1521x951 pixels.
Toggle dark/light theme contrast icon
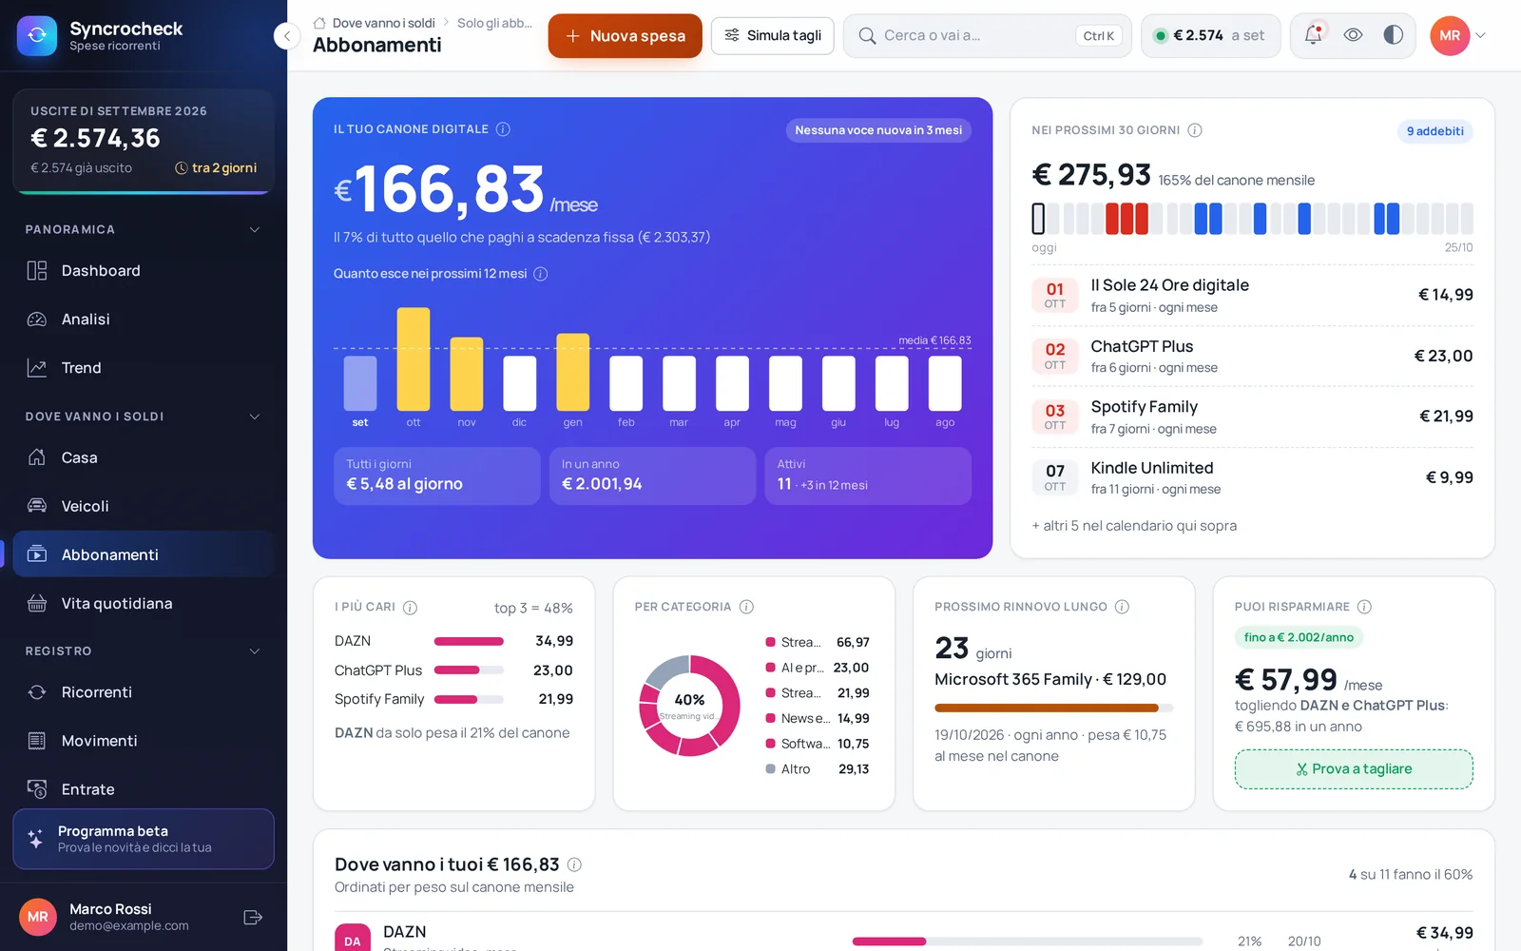click(1393, 35)
